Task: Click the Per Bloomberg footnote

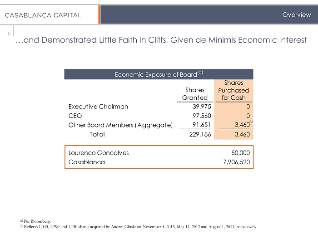Action: pos(30,221)
